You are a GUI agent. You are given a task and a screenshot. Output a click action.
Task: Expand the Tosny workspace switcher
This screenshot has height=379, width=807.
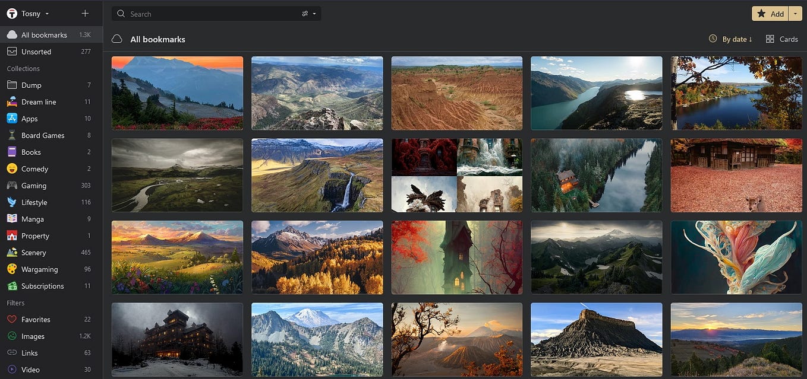pyautogui.click(x=46, y=13)
